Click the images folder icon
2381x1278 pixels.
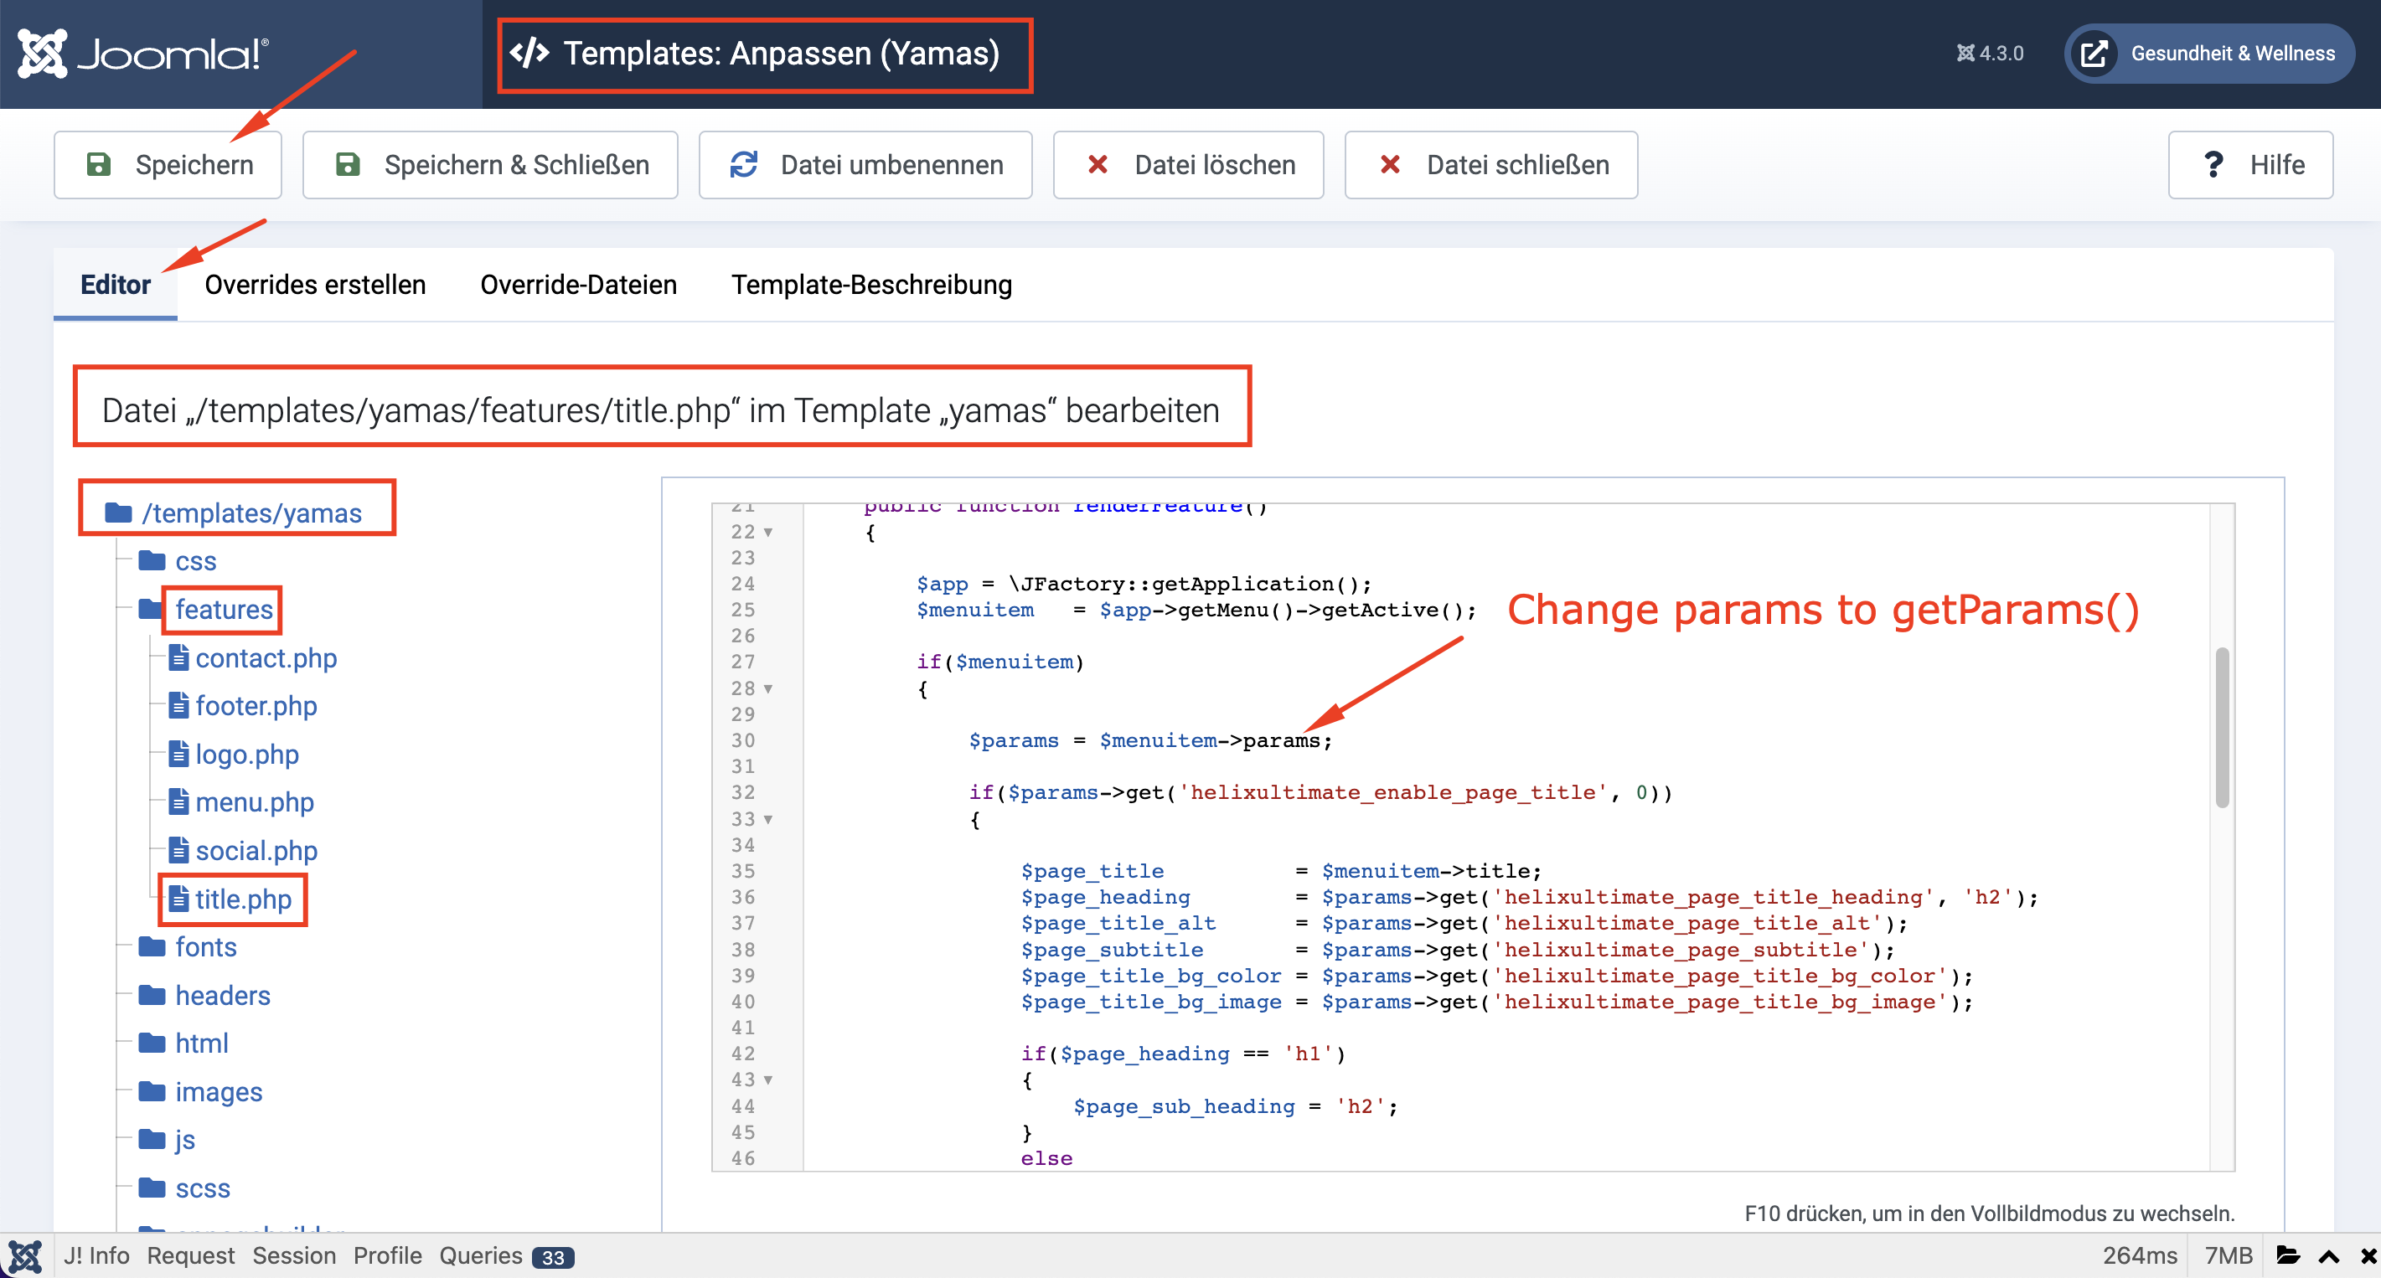pos(152,1090)
